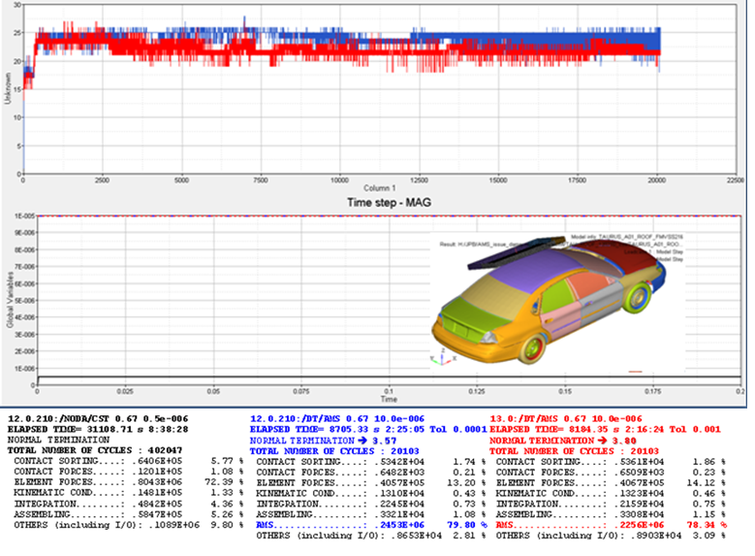Image resolution: width=755 pixels, height=556 pixels.
Task: Click the 'Model info: TAURUS_A01_ROOF_FMVSS216' text
Action: [x=615, y=235]
